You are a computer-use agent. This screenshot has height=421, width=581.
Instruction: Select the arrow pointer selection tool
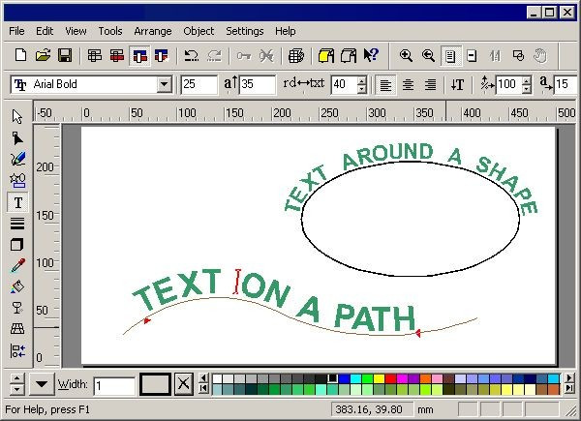(x=17, y=116)
